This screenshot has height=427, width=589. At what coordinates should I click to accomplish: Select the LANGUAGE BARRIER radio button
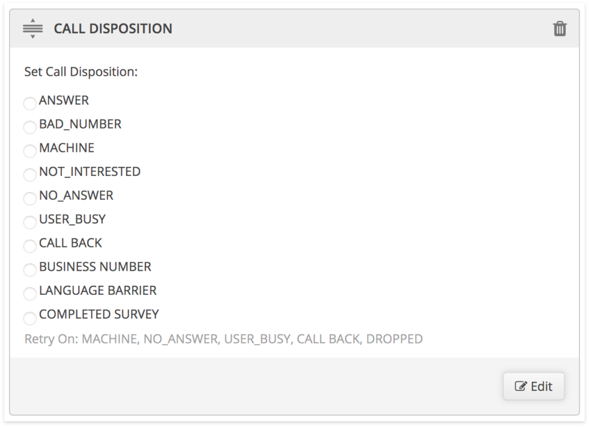[29, 294]
